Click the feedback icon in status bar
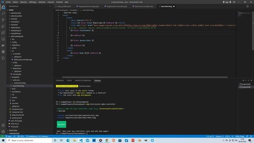 point(247,136)
